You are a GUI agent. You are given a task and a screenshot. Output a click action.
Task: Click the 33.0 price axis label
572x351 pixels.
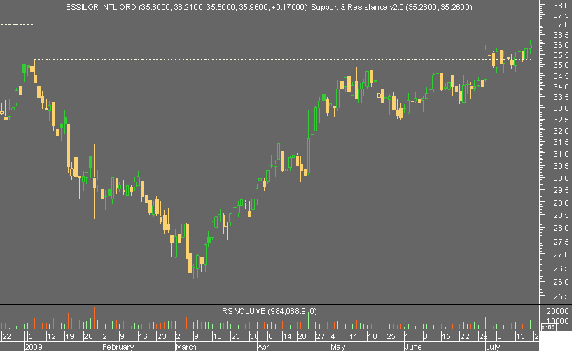[x=561, y=108]
